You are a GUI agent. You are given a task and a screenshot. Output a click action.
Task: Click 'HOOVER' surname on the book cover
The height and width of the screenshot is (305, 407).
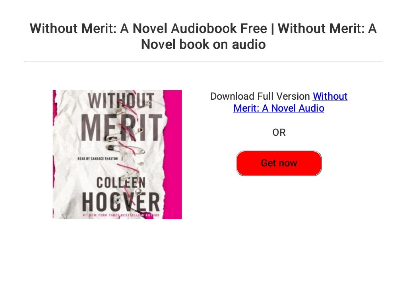click(121, 202)
